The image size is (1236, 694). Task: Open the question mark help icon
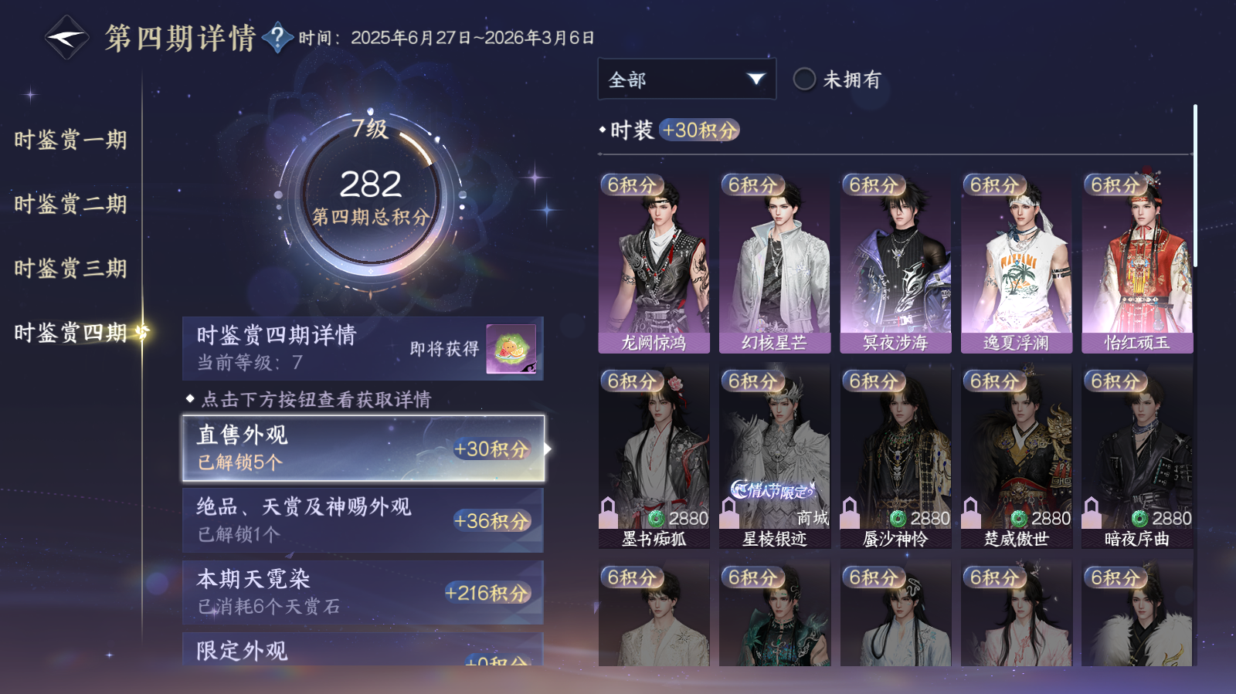coord(277,37)
